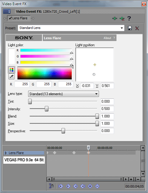The height and width of the screenshot is (193, 148).
Task: Click the Perspective slider handle
Action: coord(63,131)
